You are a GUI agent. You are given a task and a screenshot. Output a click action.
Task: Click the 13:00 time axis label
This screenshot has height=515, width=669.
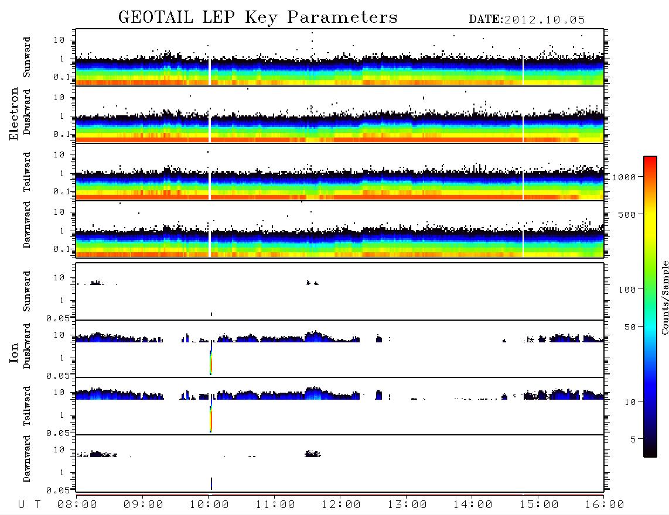point(407,505)
